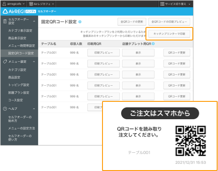
Task: Go to コース設定 in the sidebar
Action: tap(16, 100)
